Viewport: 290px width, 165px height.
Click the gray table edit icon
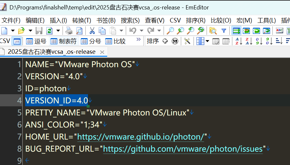226,41
